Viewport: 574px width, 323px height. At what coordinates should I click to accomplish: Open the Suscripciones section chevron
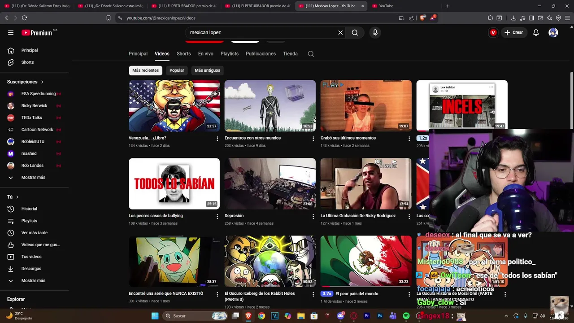42,82
